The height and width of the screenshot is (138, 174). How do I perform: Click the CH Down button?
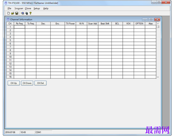tap(27, 83)
